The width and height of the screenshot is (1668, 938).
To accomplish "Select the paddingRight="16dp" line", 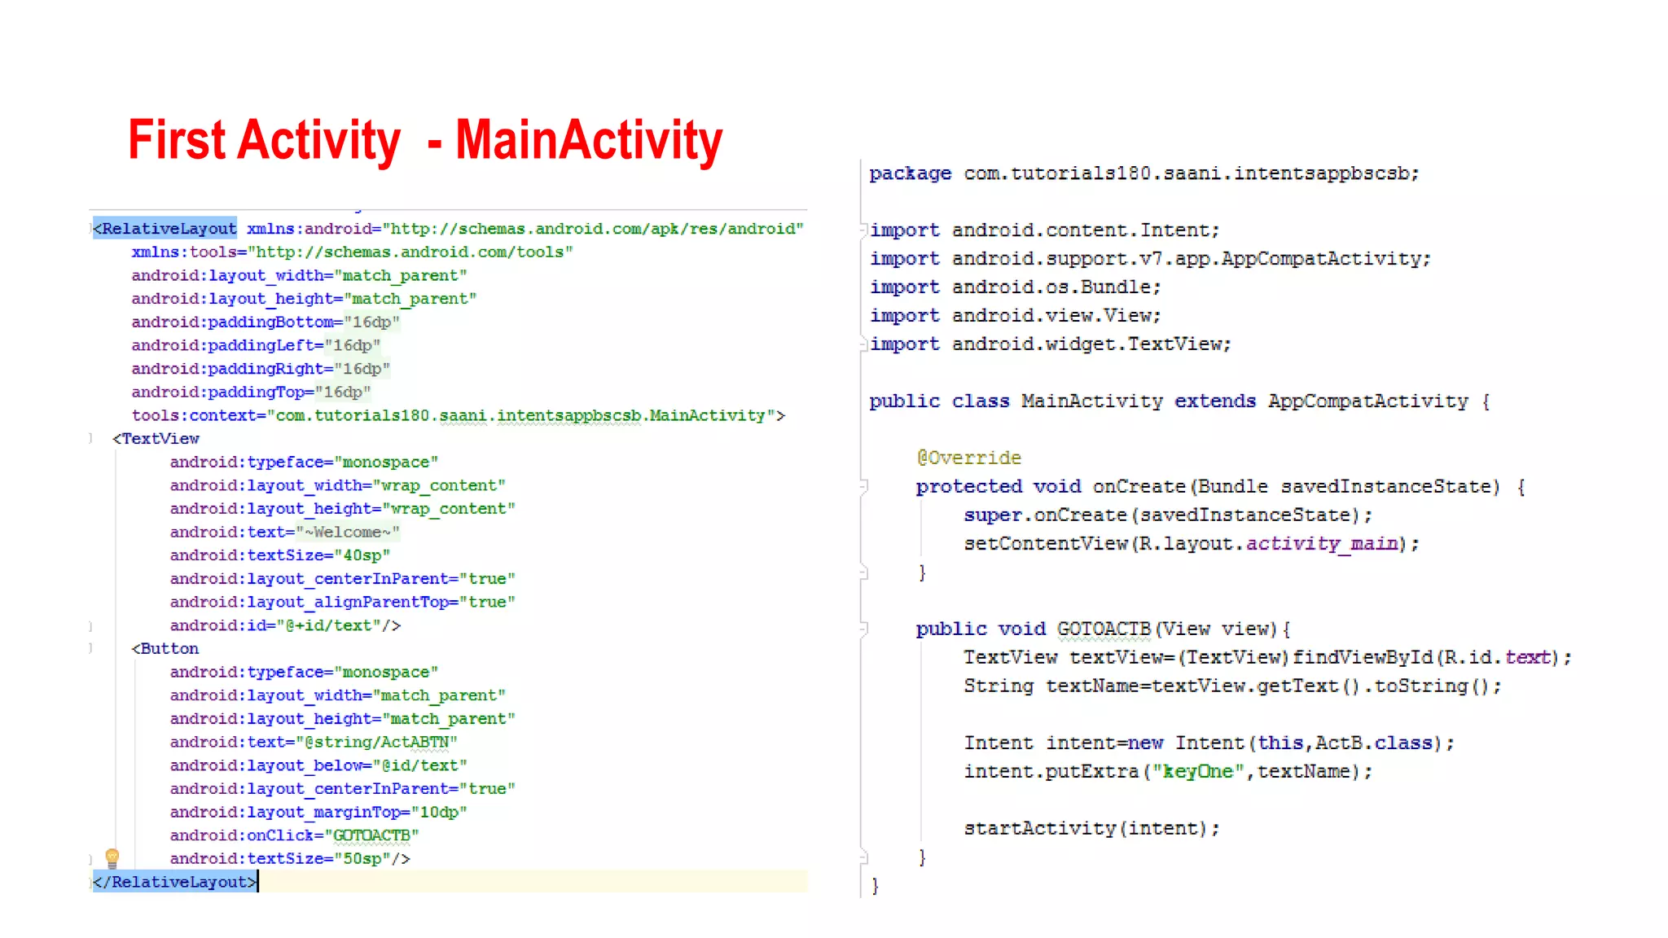I will click(x=261, y=368).
